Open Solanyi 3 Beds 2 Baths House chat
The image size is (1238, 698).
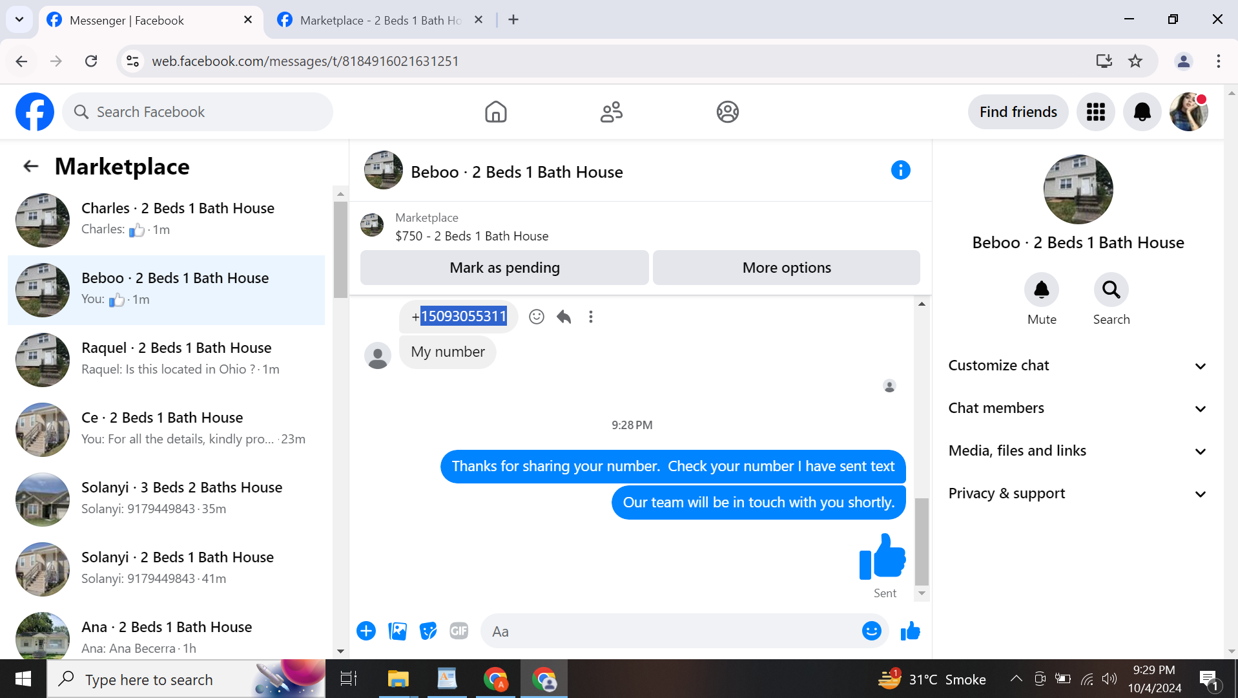167,499
